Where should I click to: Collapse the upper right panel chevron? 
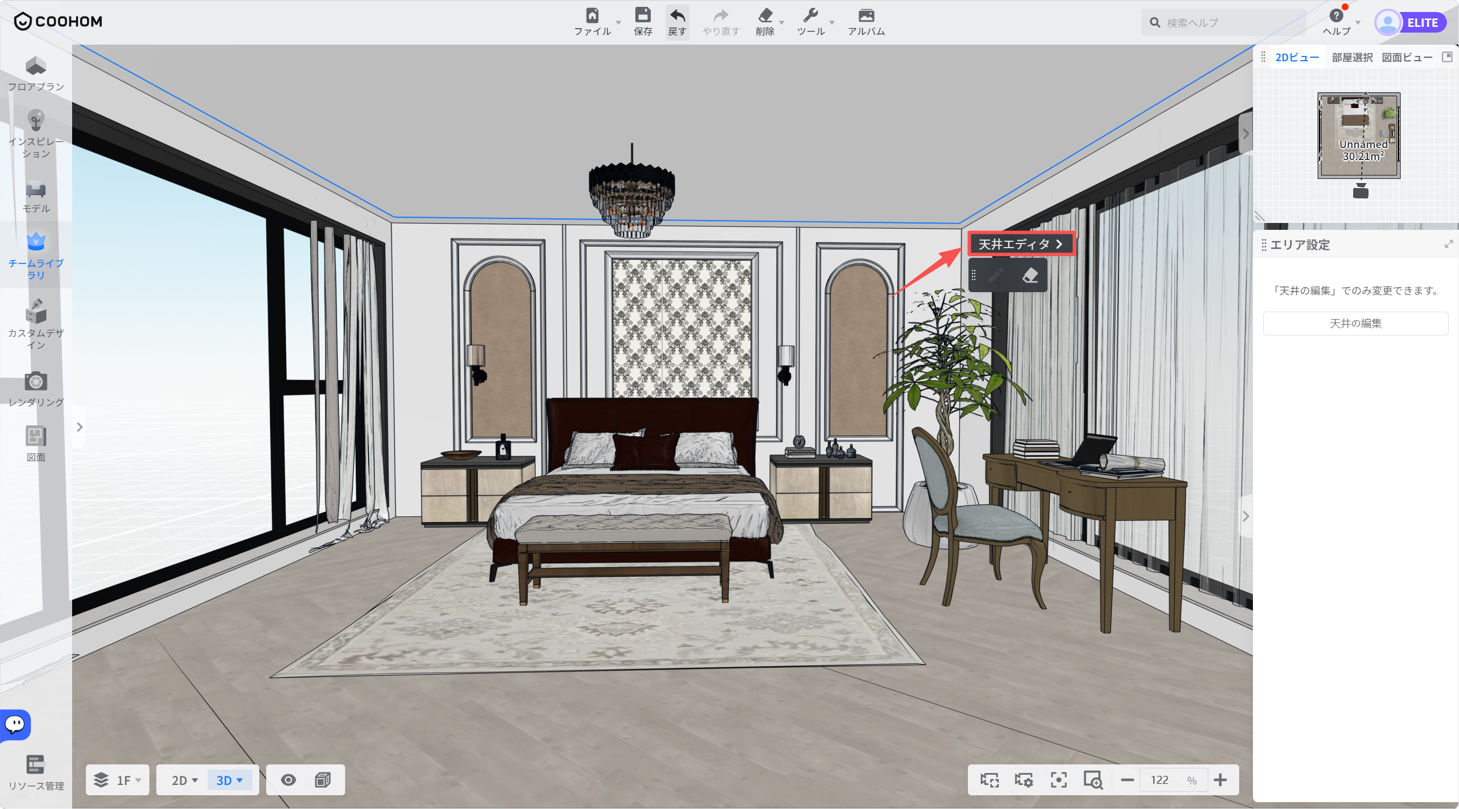point(1246,134)
